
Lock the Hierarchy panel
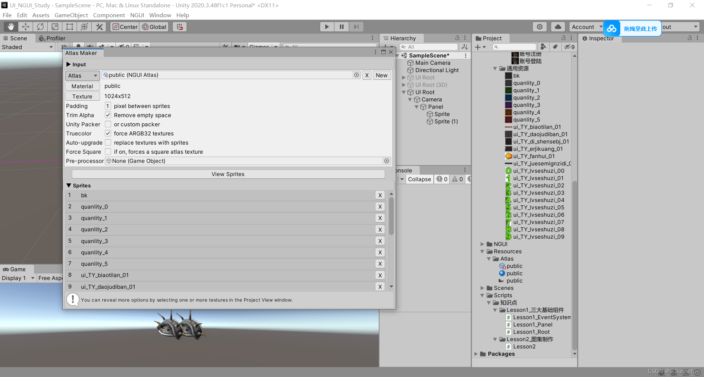[x=457, y=38]
